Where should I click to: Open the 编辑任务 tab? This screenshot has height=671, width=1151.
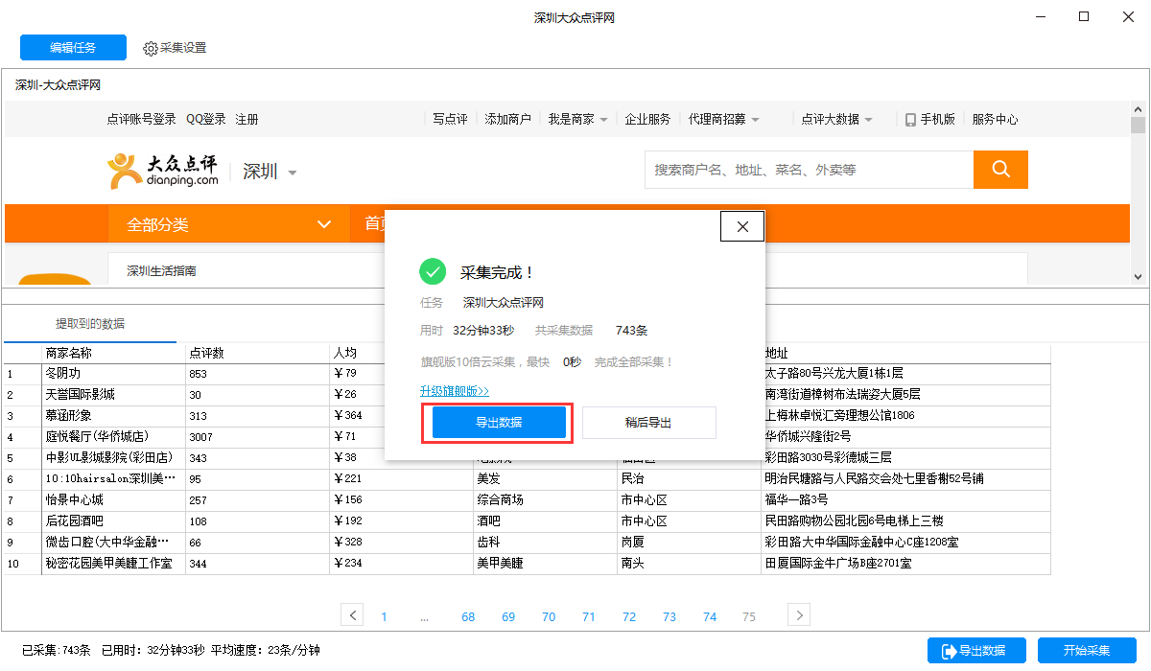click(x=73, y=48)
